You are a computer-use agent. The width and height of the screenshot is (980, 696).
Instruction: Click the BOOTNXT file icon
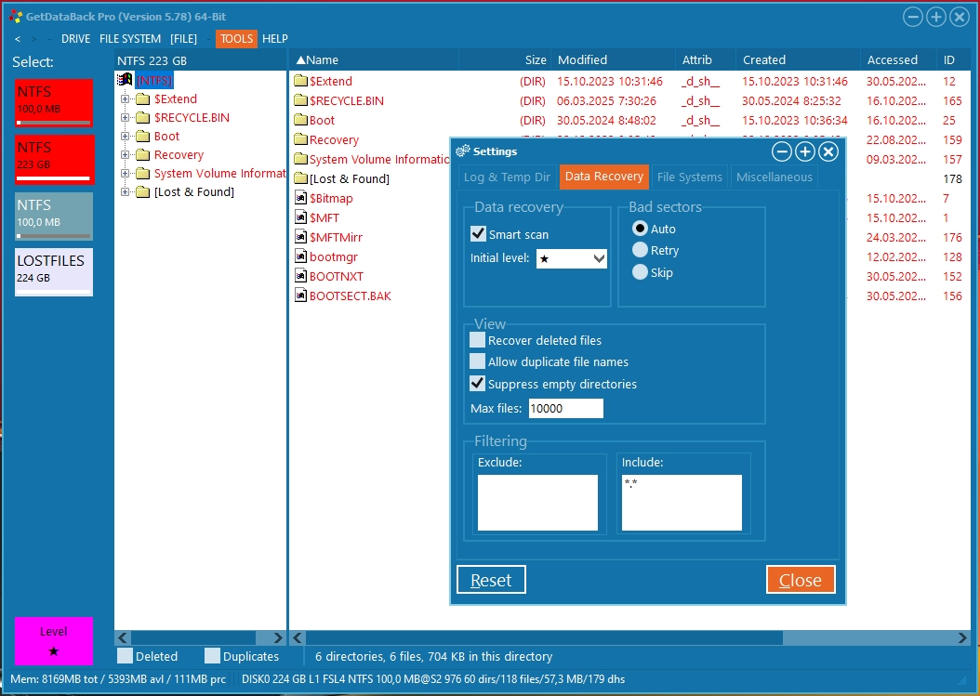(300, 276)
